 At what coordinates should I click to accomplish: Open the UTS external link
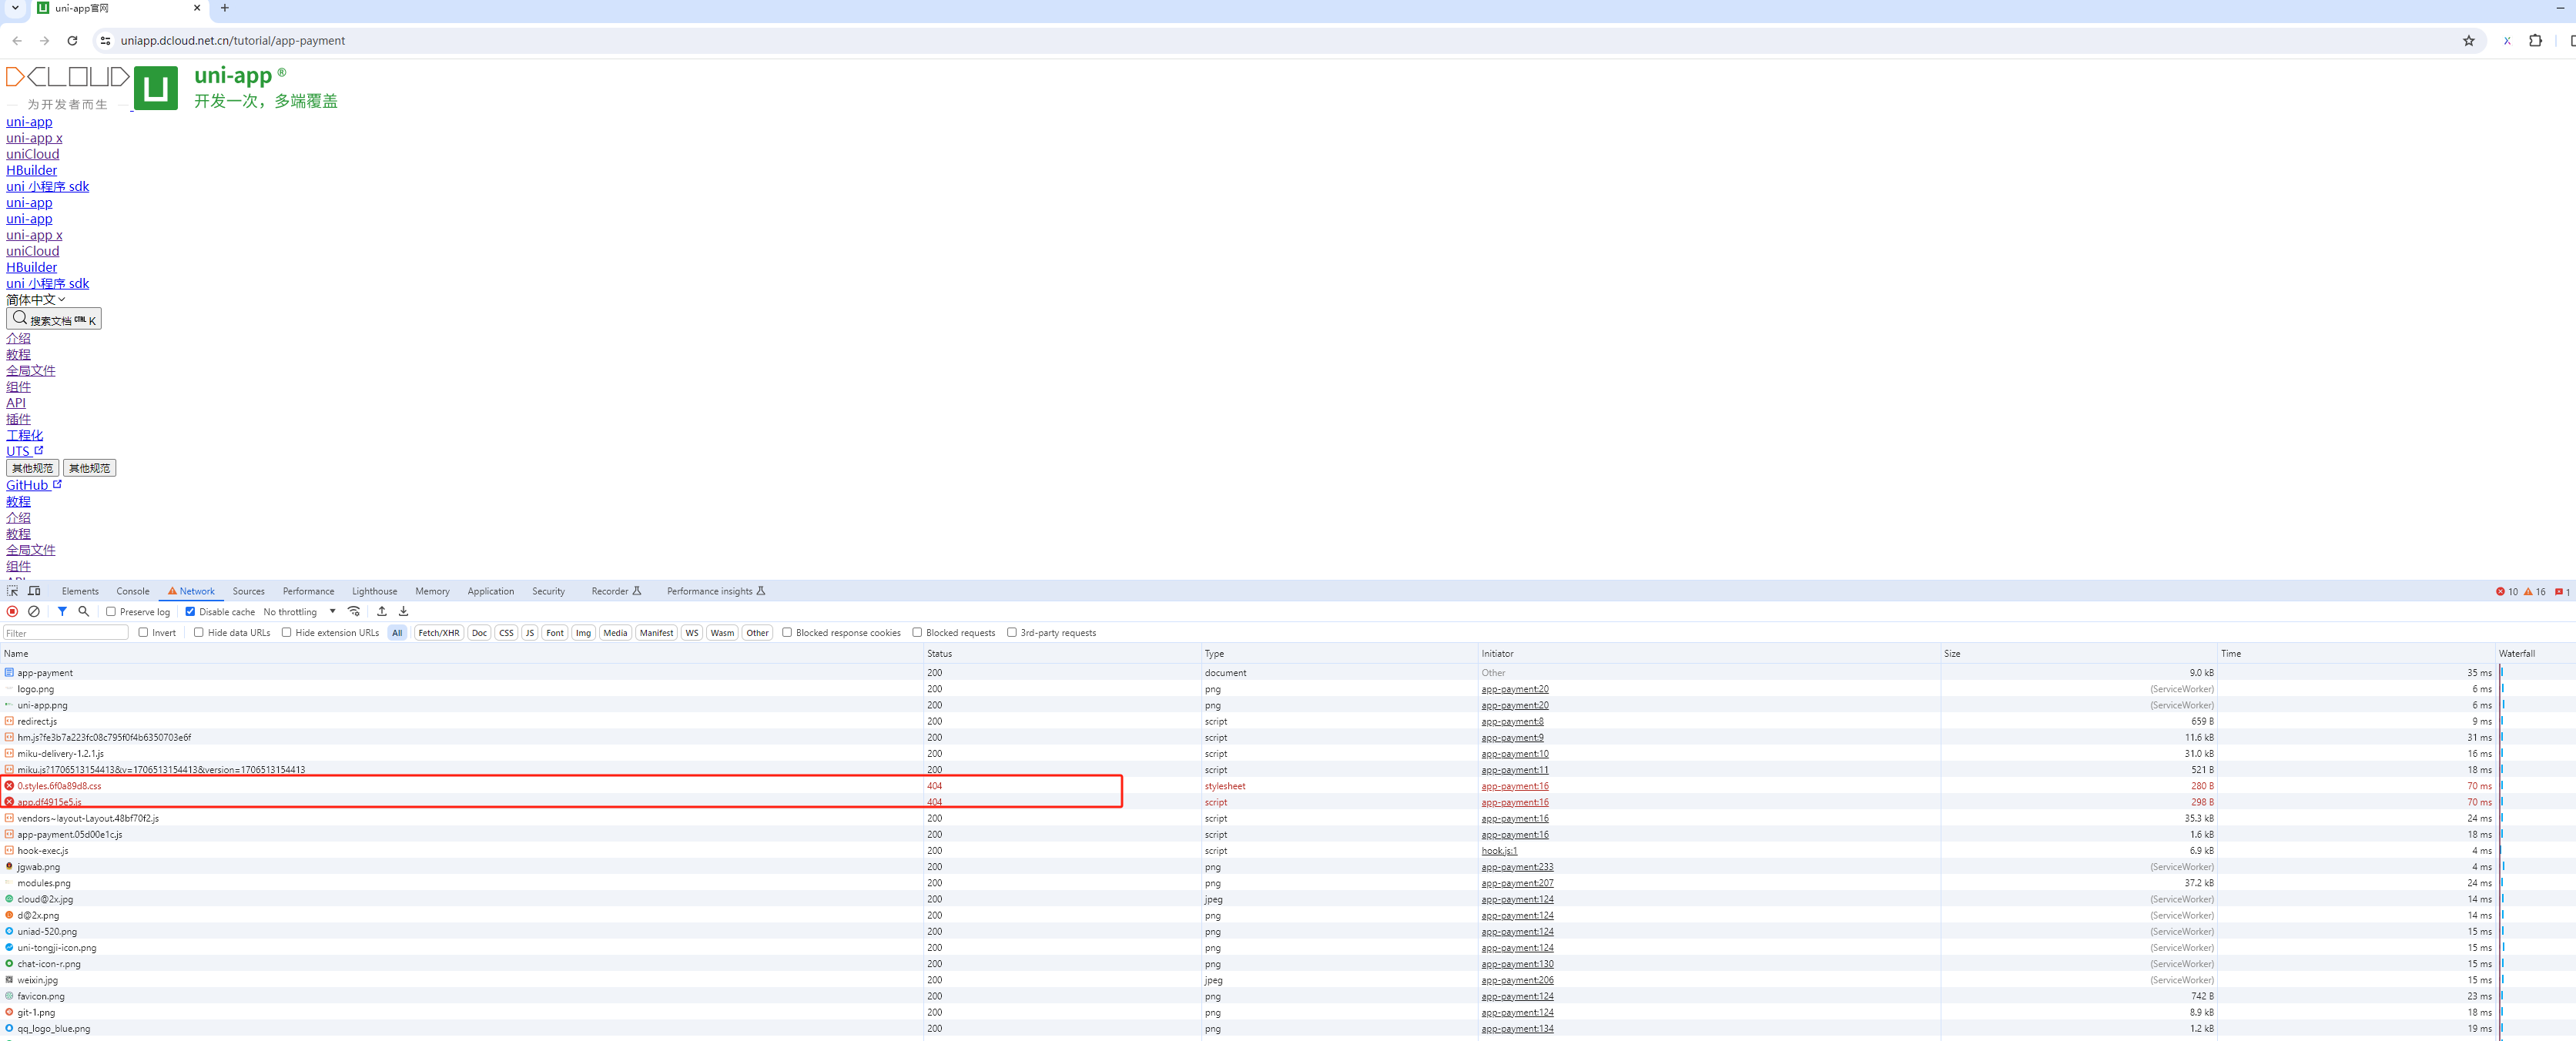click(x=25, y=451)
